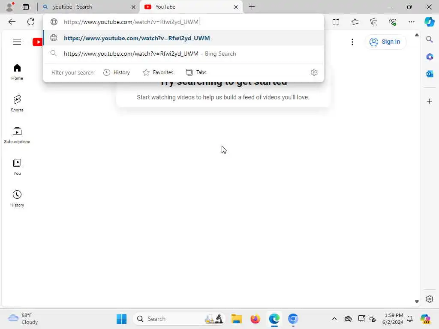439x329 pixels.
Task: Open Browser essentials heart icon
Action: pos(393,22)
